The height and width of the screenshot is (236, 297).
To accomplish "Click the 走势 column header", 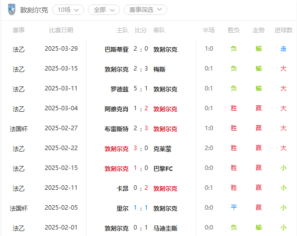I will pos(259,30).
